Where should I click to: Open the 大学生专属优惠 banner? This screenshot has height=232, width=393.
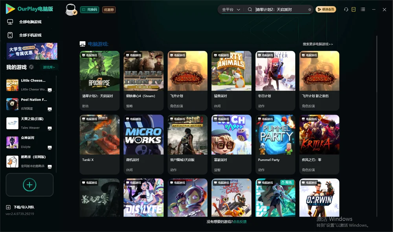tap(32, 51)
